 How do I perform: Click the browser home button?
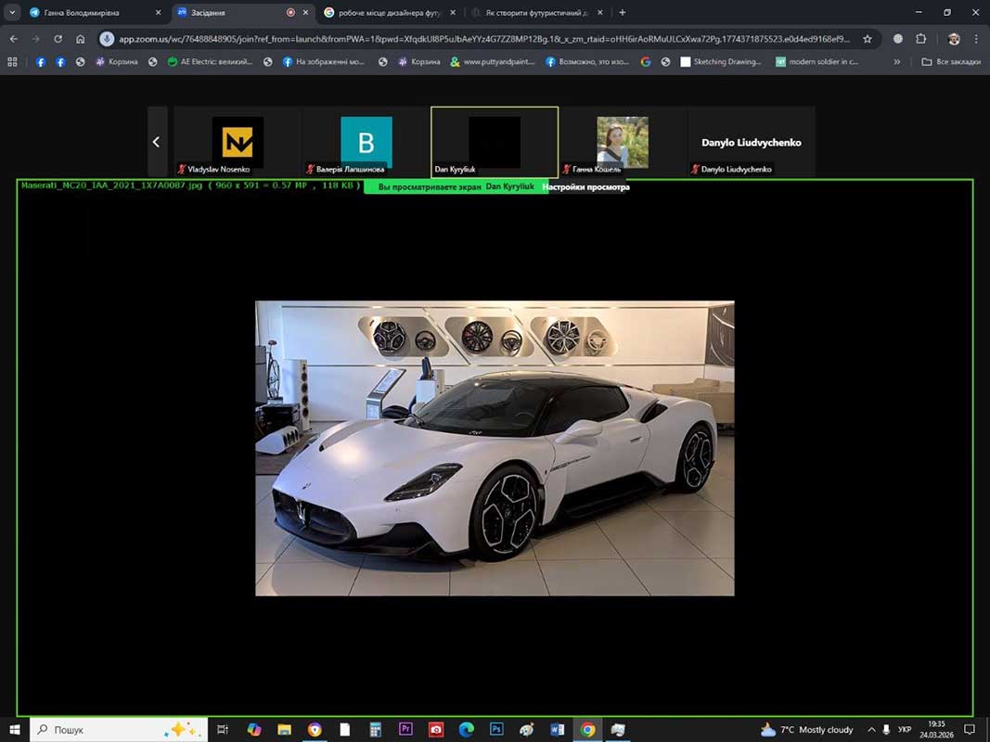pyautogui.click(x=81, y=39)
